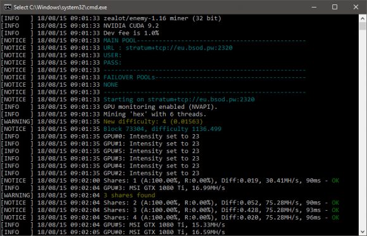The width and height of the screenshot is (367, 236).
Task: Click 'GPU monitoring enabled (NVAPI).' text
Action: pos(160,107)
